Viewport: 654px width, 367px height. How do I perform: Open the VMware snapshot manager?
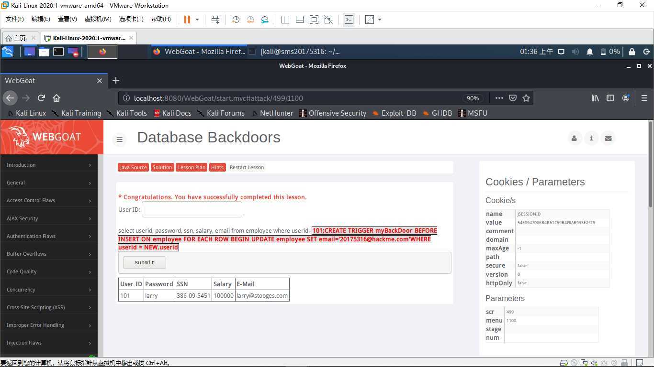[x=265, y=20]
